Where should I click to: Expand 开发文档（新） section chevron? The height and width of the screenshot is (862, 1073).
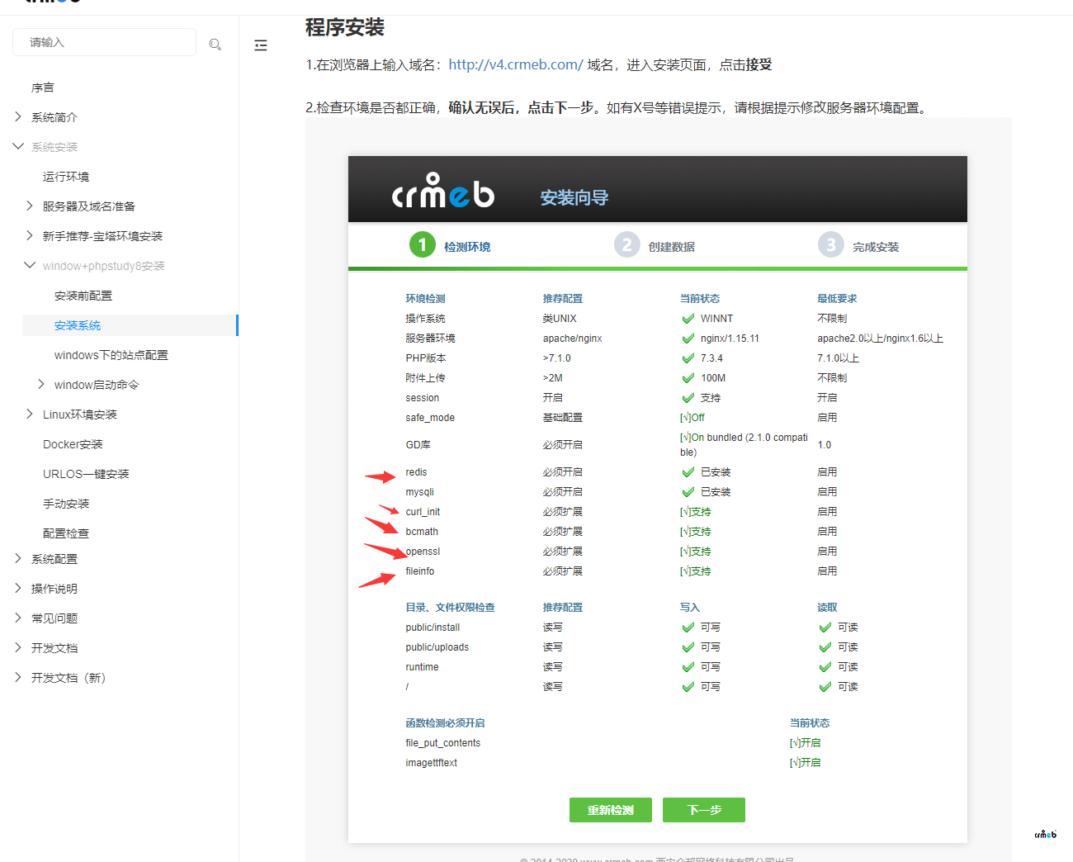point(18,677)
